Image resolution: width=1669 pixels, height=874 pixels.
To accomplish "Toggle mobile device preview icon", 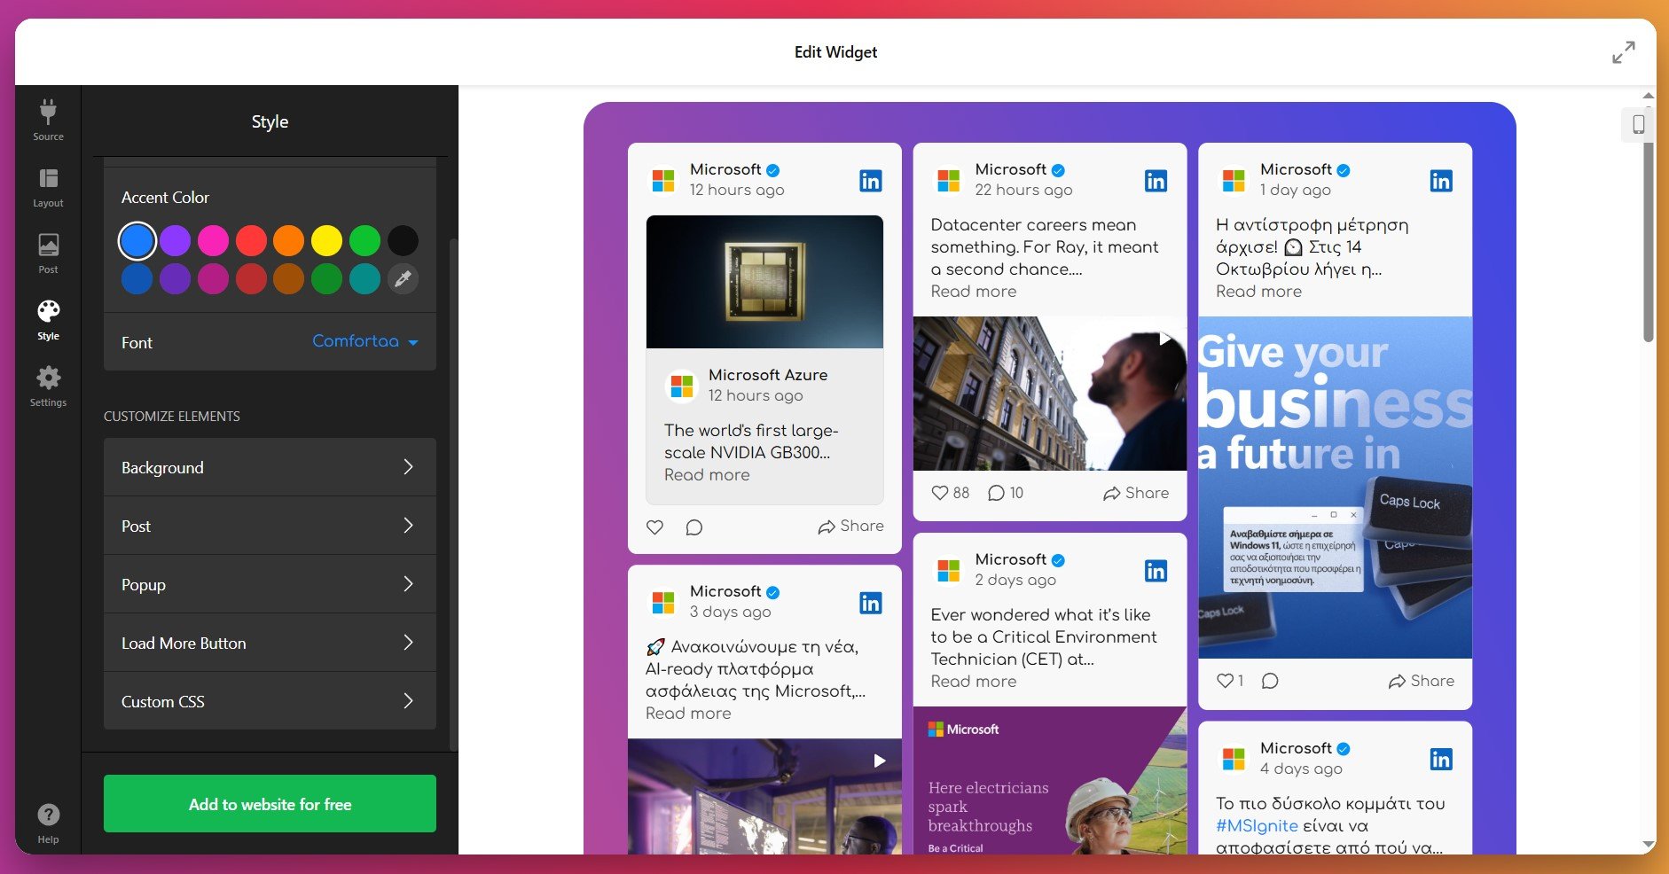I will [x=1638, y=125].
